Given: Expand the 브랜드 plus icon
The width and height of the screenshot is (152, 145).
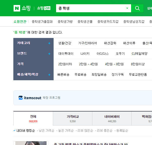Looking at the screenshot, I should [x=49, y=54].
